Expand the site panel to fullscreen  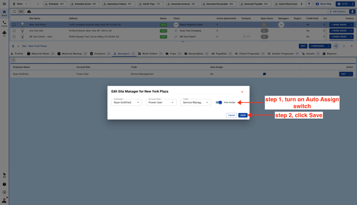(344, 46)
